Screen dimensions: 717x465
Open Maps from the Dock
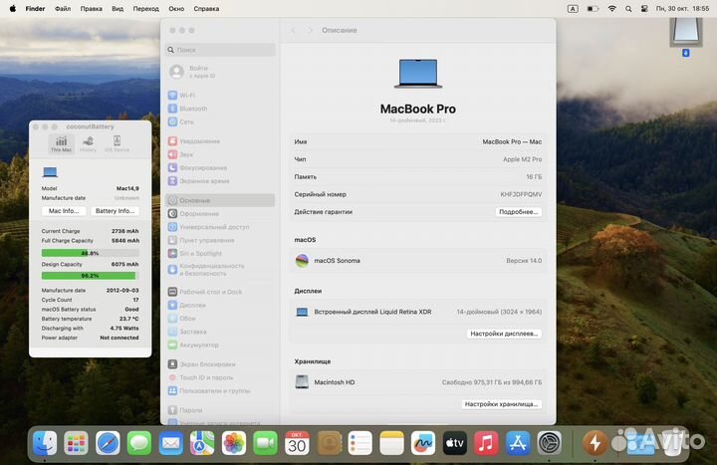[202, 442]
